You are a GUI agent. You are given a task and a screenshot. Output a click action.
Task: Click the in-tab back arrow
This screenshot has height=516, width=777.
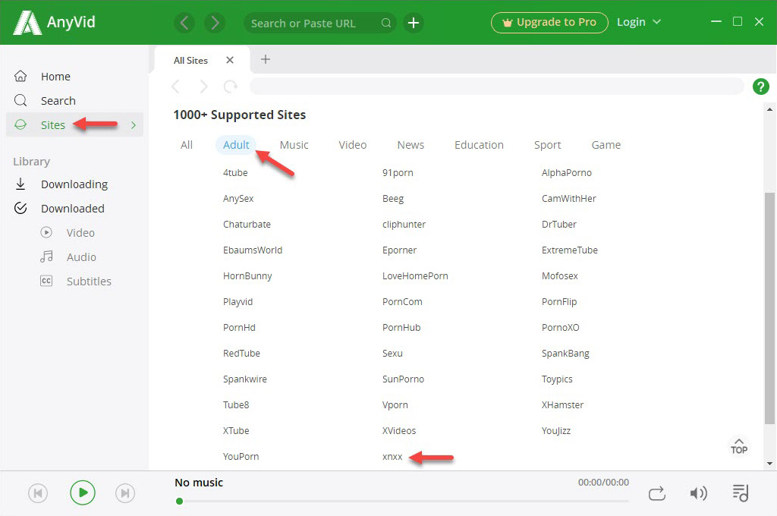(175, 87)
